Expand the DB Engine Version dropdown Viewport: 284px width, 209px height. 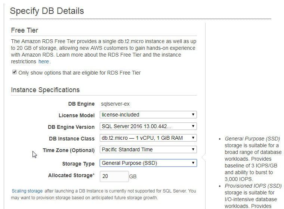pos(148,126)
